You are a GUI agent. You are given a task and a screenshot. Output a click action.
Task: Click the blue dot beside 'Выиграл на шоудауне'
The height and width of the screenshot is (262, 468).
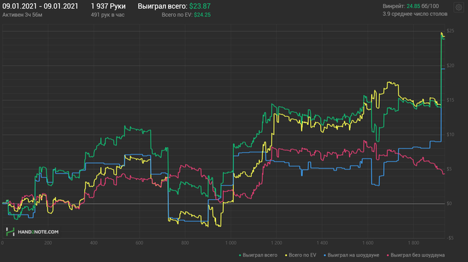tap(325, 255)
